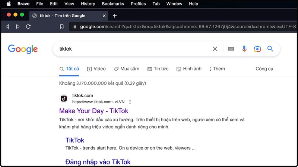Open the Window menu

174,4
